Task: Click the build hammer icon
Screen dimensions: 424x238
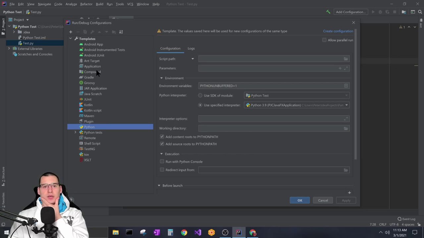Action: pos(328,12)
